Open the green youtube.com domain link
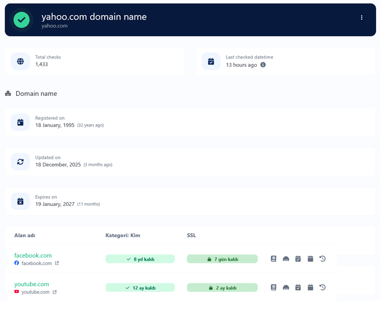The image size is (380, 314). coord(32,284)
